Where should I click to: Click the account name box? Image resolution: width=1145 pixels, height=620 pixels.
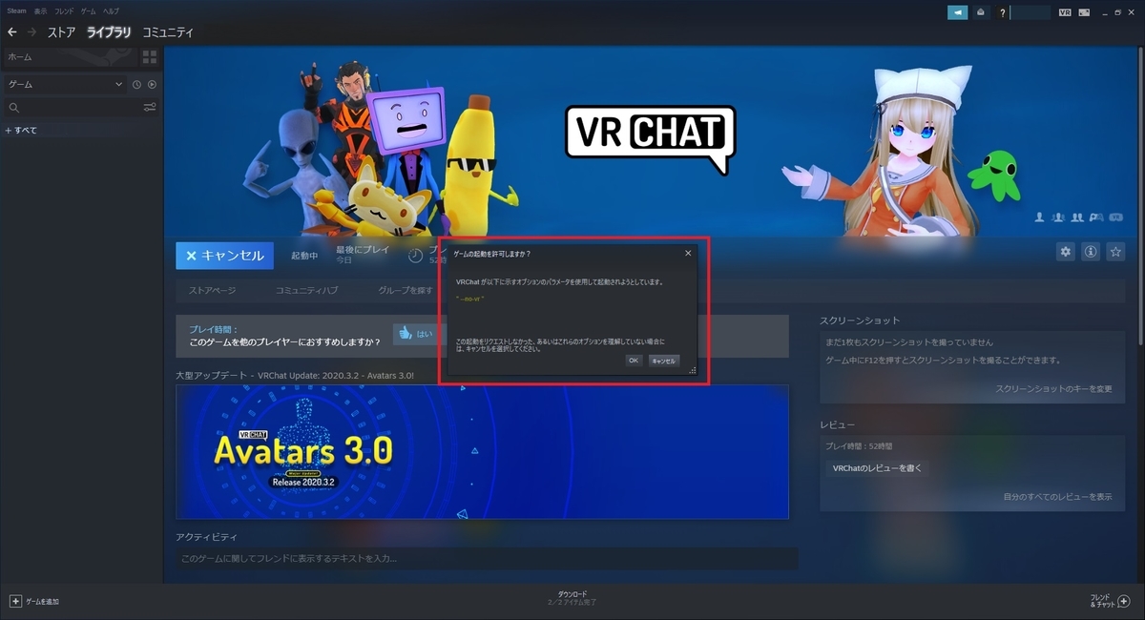click(x=1030, y=12)
